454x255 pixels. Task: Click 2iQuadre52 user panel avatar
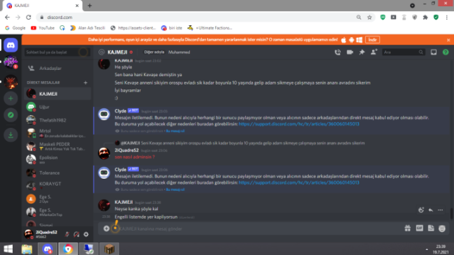pos(29,234)
